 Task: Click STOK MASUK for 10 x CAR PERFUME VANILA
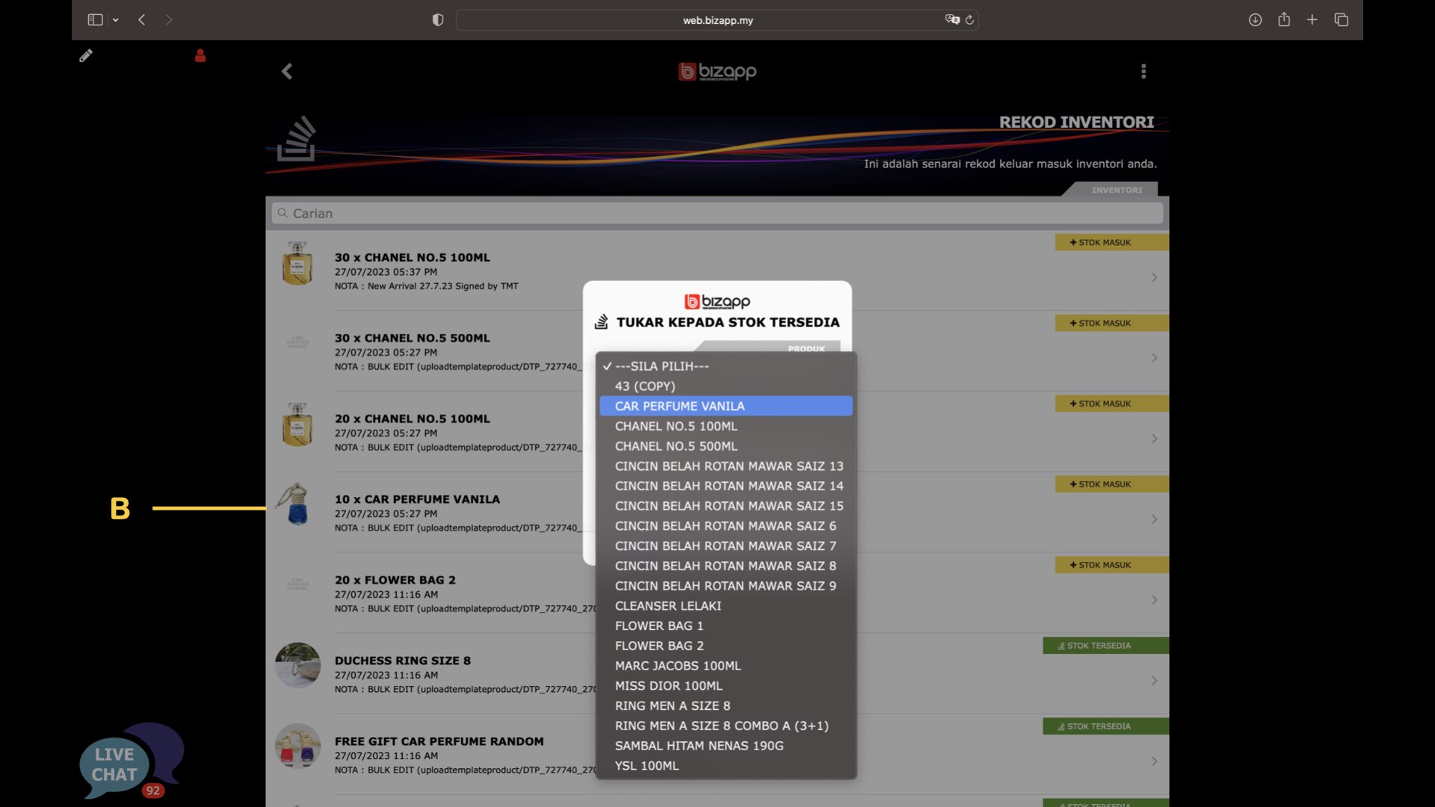tap(1111, 484)
